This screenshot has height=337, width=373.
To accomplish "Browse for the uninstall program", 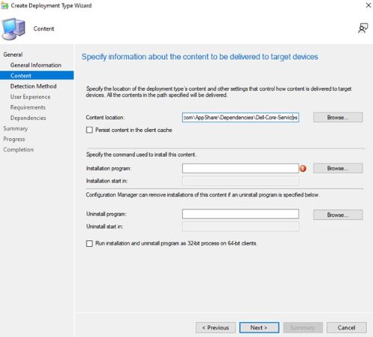I will [x=338, y=215].
